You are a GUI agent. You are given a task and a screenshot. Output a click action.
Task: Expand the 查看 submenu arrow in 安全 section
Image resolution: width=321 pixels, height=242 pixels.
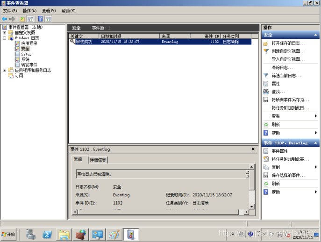tap(316, 116)
